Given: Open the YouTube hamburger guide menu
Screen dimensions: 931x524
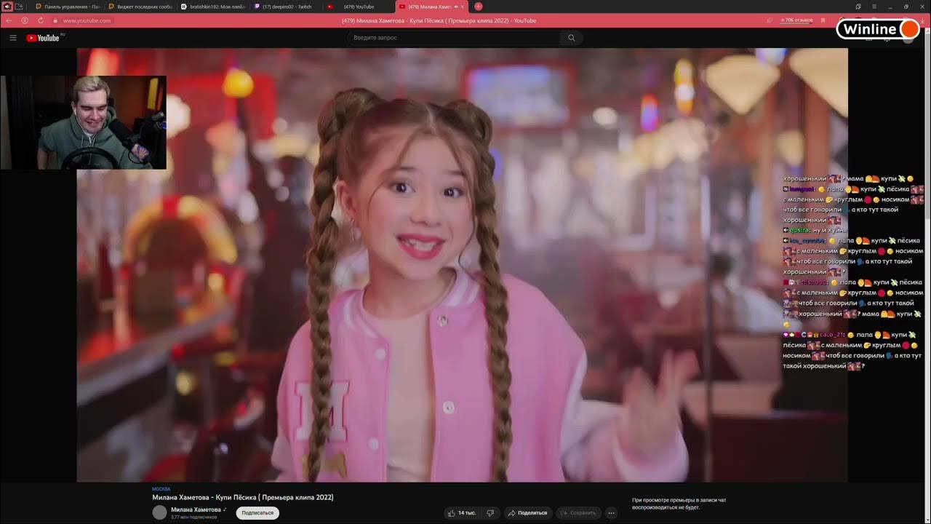Looking at the screenshot, I should pos(13,38).
